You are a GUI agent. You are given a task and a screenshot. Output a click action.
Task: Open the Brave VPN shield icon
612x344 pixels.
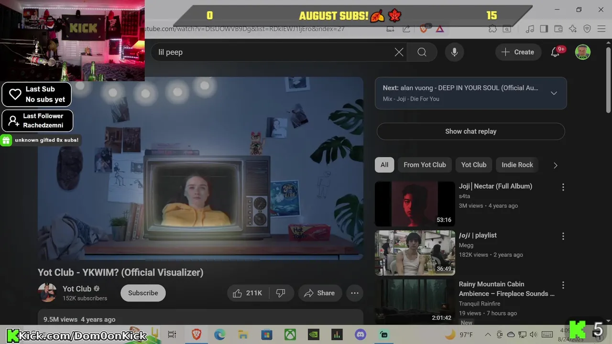click(x=587, y=29)
